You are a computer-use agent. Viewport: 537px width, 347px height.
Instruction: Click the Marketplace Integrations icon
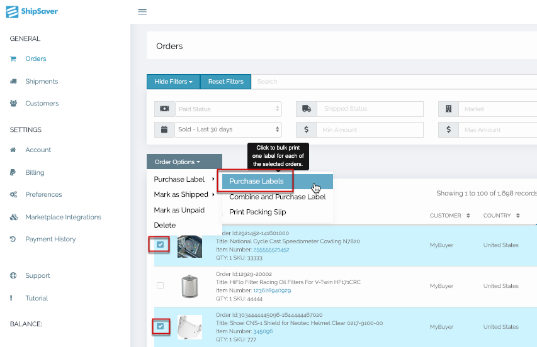pyautogui.click(x=13, y=218)
